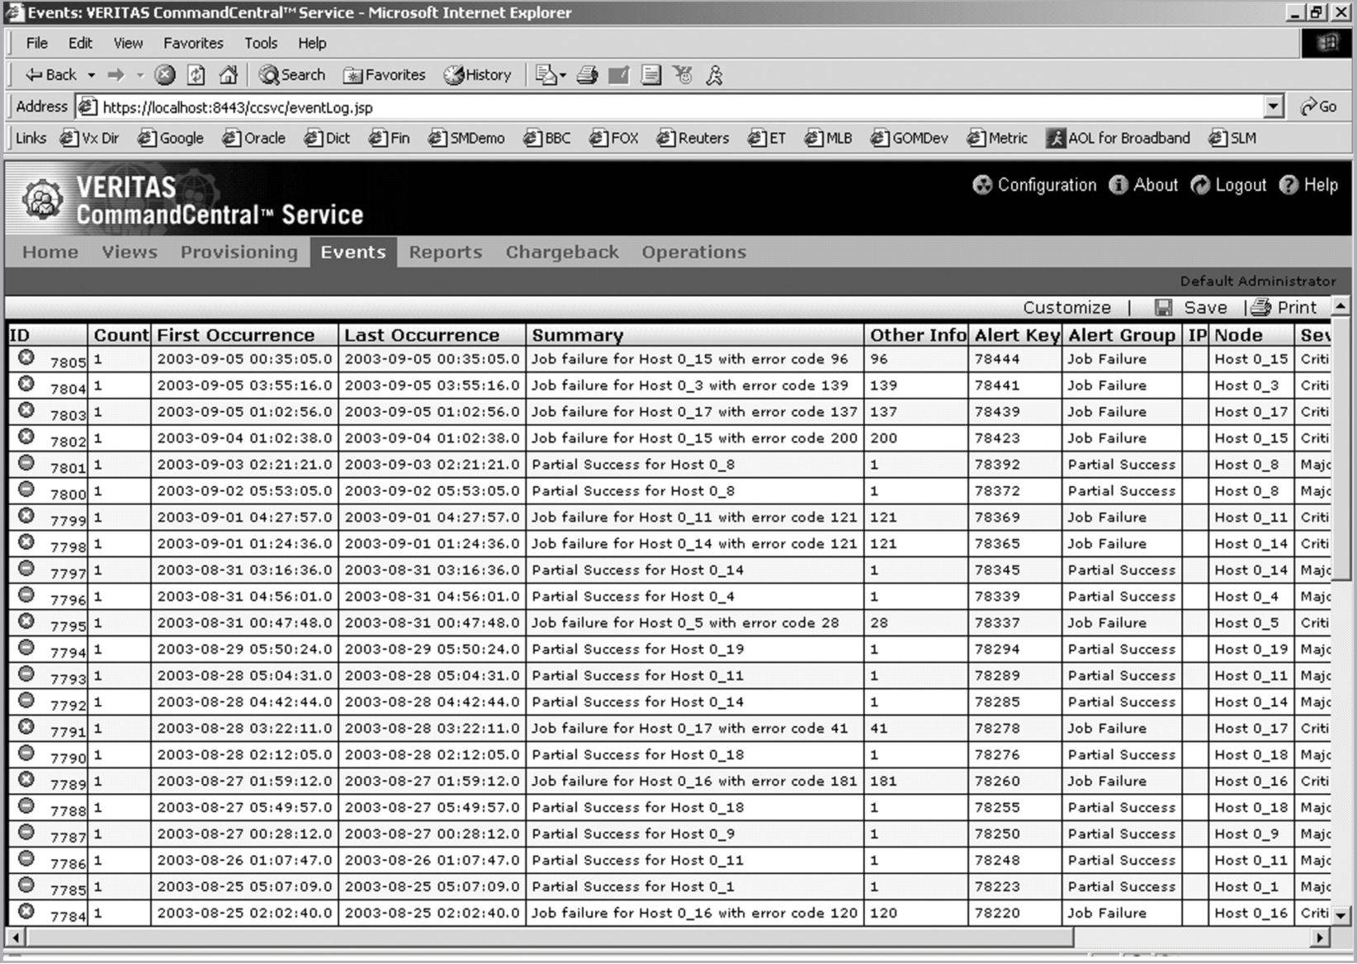Click the browser Stop button icon
Image resolution: width=1357 pixels, height=964 pixels.
tap(165, 75)
